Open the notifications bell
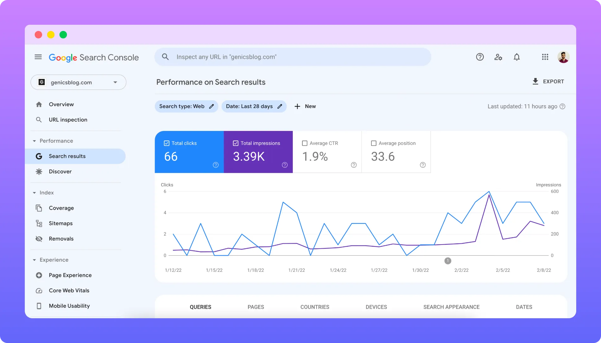Screen dimensions: 601x343 517,57
